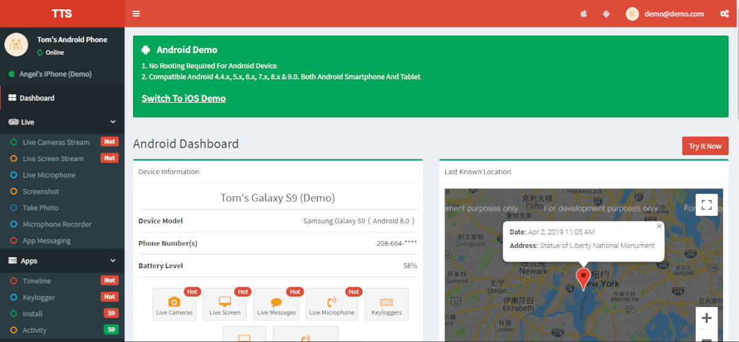Open Live Cameras shortcut tile

coord(174,304)
